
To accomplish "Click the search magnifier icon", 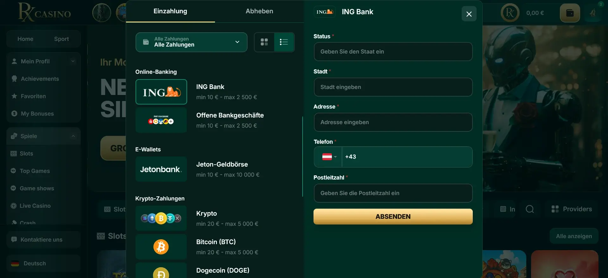I will tap(530, 209).
